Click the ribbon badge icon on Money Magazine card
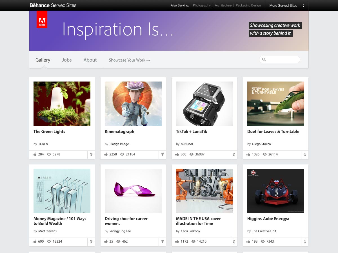Screen dimensions: 338x253 pos(91,241)
